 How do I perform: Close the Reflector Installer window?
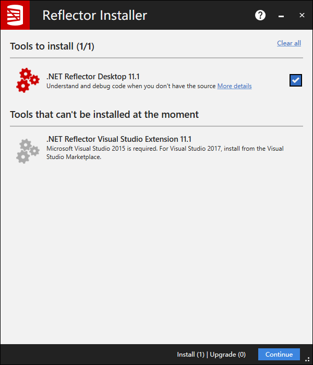pos(302,15)
